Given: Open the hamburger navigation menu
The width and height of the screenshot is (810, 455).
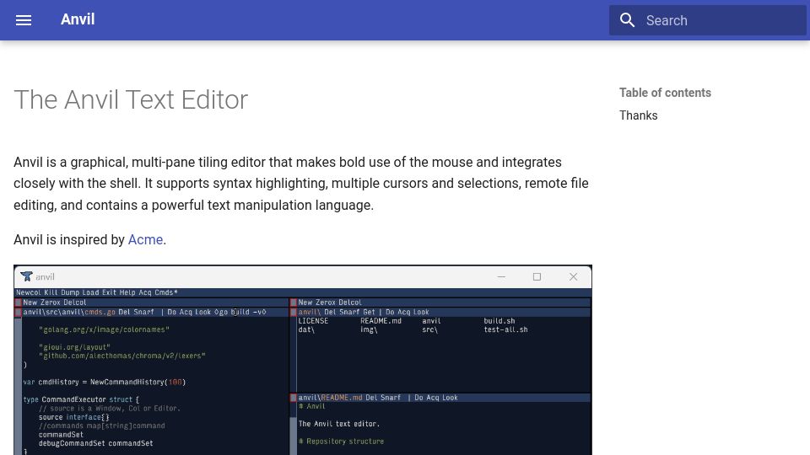Looking at the screenshot, I should [x=24, y=20].
